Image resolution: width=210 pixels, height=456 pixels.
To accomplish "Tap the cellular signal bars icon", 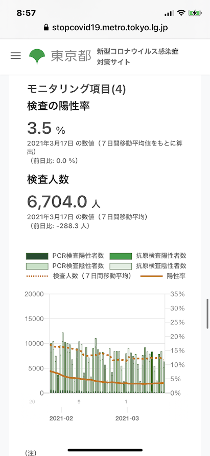I will point(169,13).
